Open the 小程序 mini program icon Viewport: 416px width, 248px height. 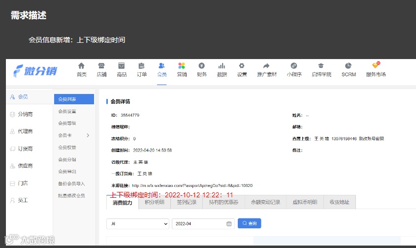point(294,66)
